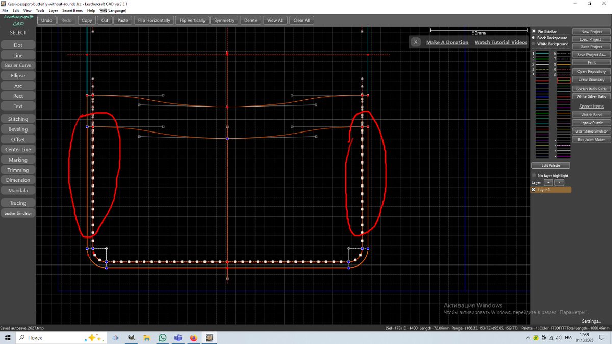Select the Black Background option
612x344 pixels.
534,38
